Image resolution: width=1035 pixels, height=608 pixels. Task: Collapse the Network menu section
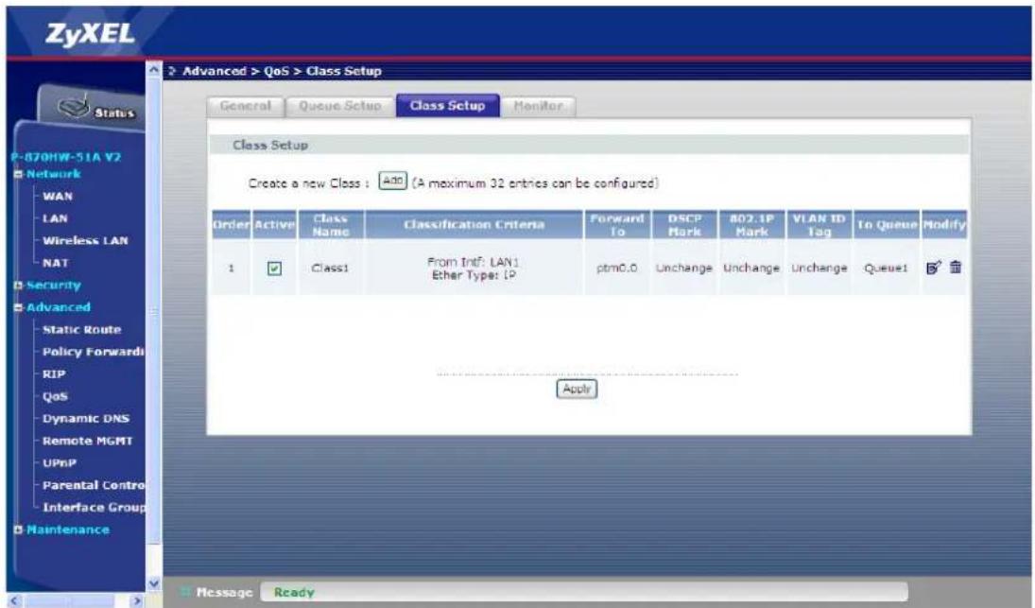tap(19, 174)
